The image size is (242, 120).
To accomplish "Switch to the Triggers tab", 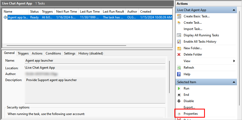I will coord(23,53).
